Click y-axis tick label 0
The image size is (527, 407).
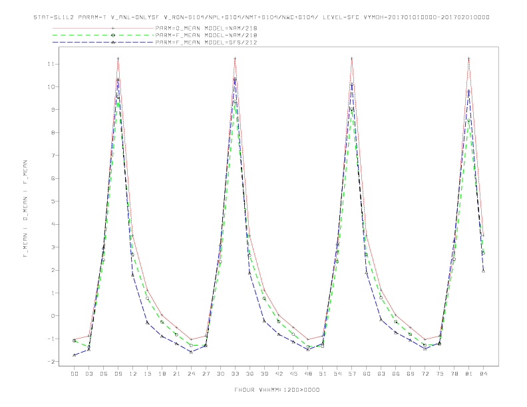pyautogui.click(x=53, y=316)
